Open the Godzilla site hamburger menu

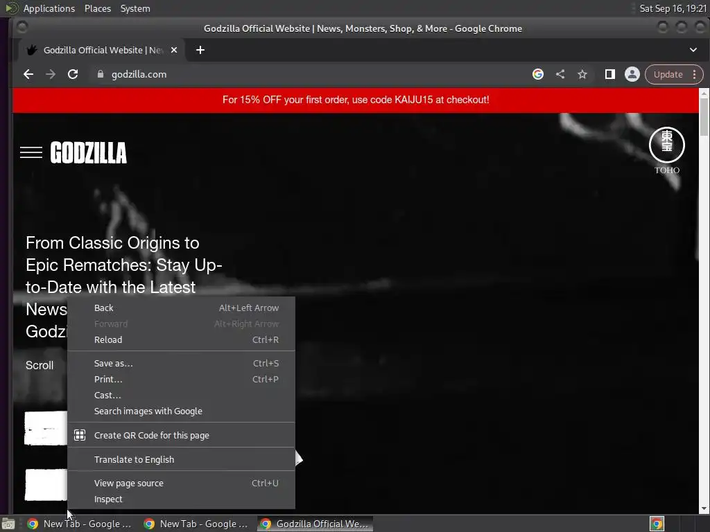[x=31, y=152]
